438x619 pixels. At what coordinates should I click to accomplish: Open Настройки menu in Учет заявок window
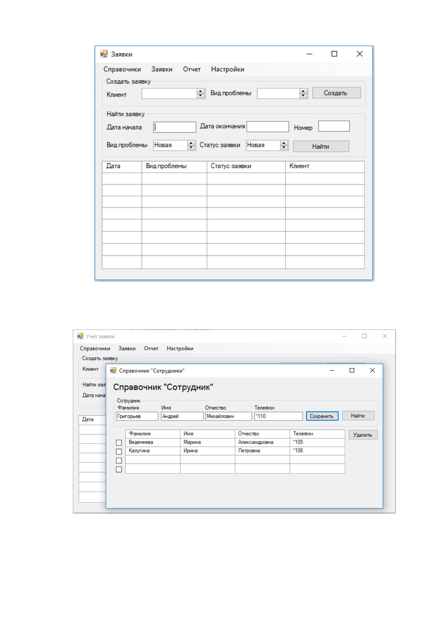pyautogui.click(x=180, y=348)
